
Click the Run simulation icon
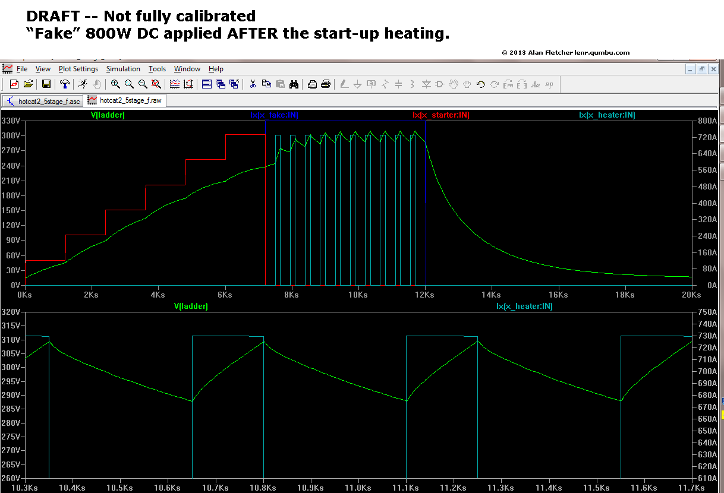pyautogui.click(x=83, y=84)
